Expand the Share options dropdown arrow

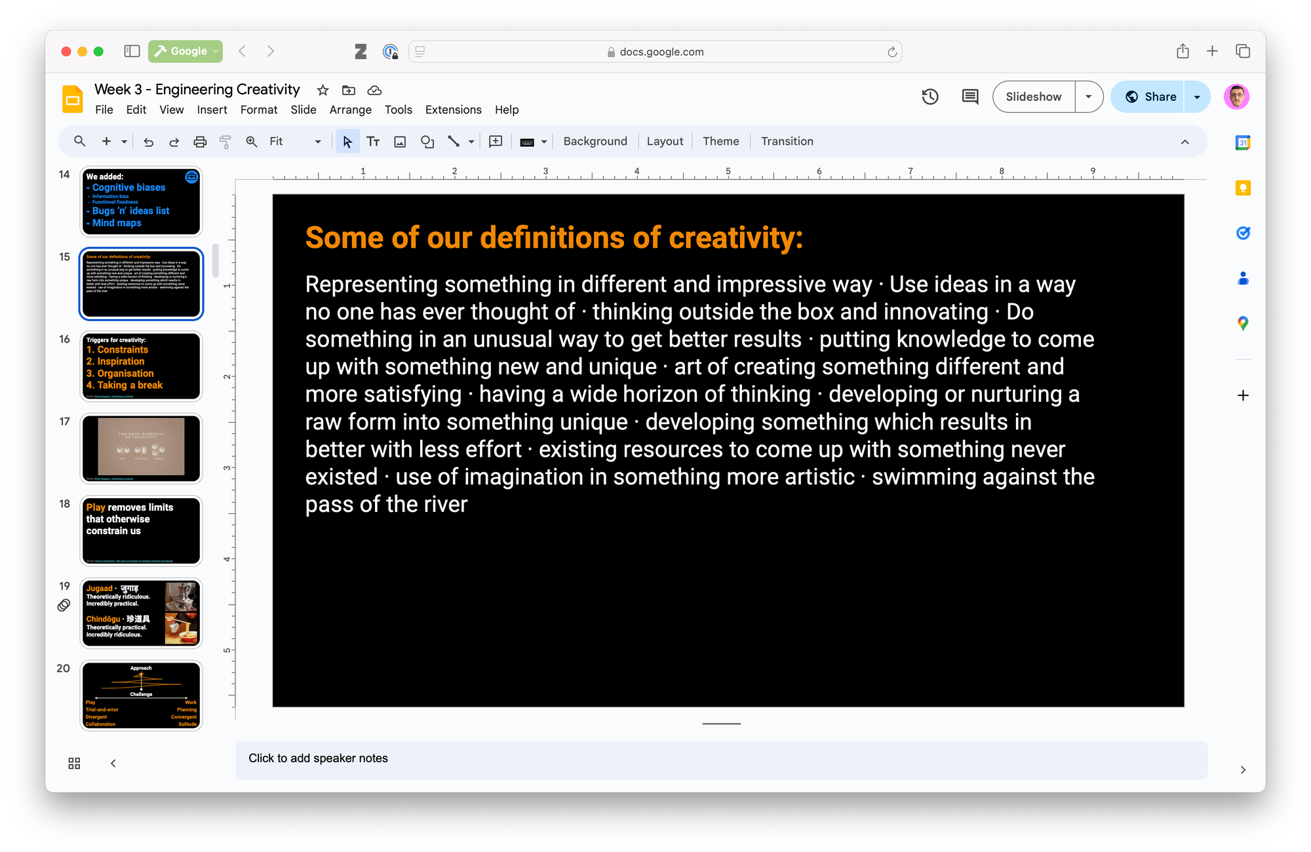[x=1197, y=97]
